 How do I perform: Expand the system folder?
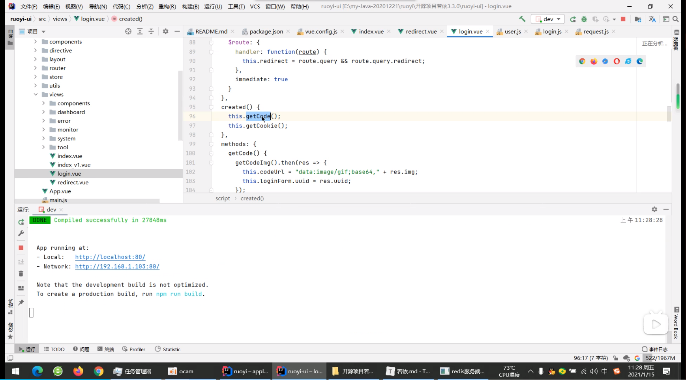pos(43,139)
